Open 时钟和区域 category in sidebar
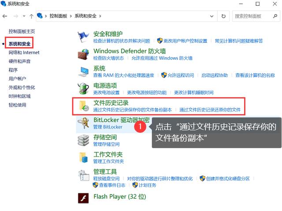This screenshot has width=282, height=211. click(19, 96)
